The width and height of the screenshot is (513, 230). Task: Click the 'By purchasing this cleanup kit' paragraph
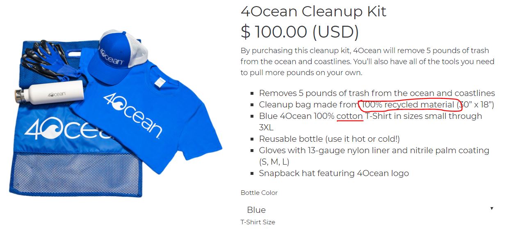367,62
